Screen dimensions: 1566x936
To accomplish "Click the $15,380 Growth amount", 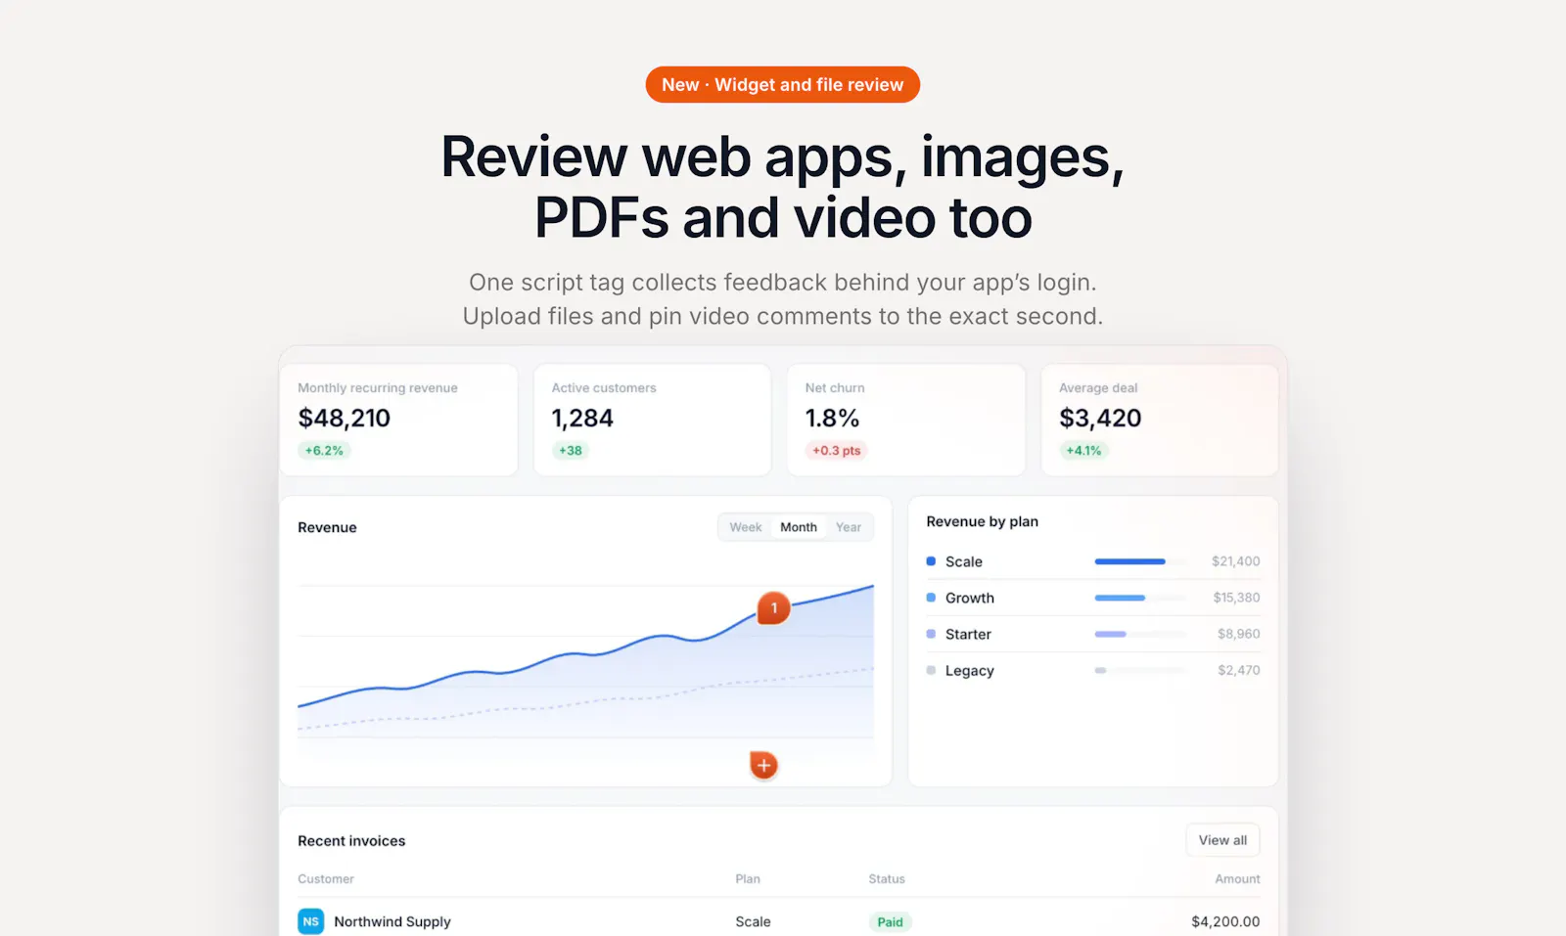I will [1236, 598].
